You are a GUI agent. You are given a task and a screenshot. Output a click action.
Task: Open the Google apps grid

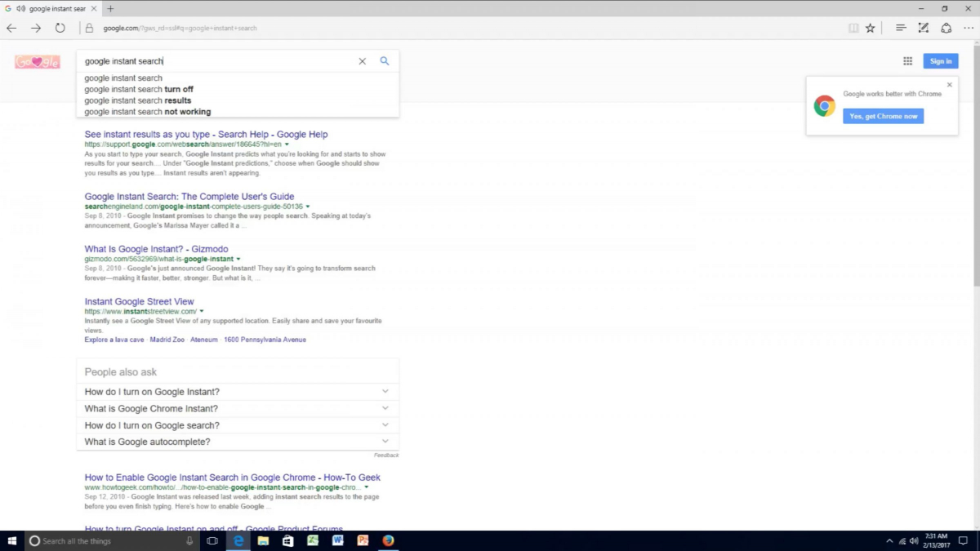tap(907, 61)
